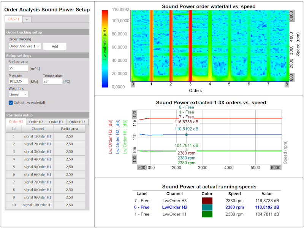Click the green Order H1 color swatch
This screenshot has width=304, height=228.
(207, 214)
